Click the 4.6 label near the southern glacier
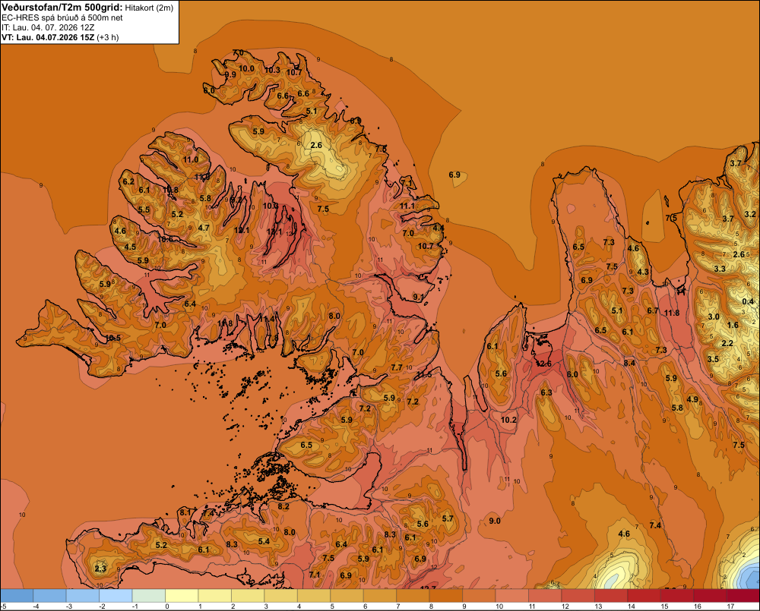 point(624,534)
